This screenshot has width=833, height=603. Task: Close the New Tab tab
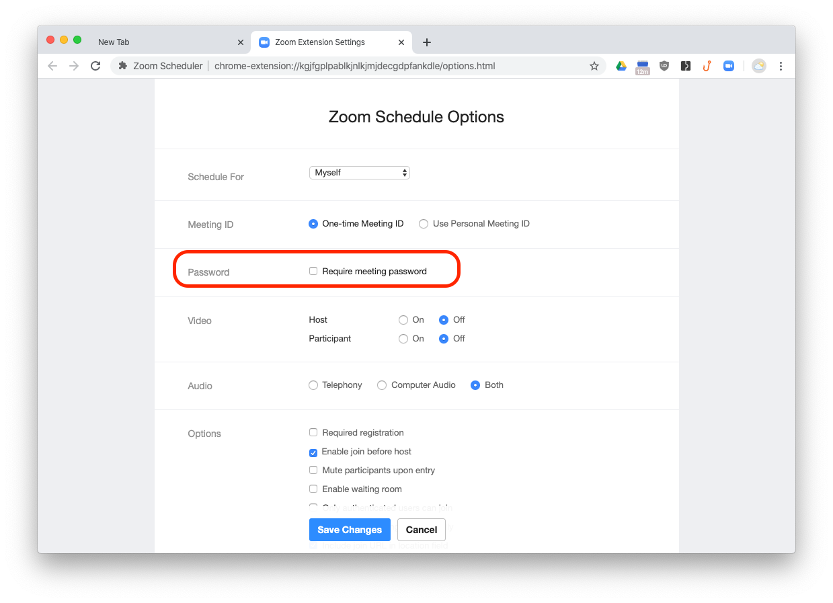point(241,42)
